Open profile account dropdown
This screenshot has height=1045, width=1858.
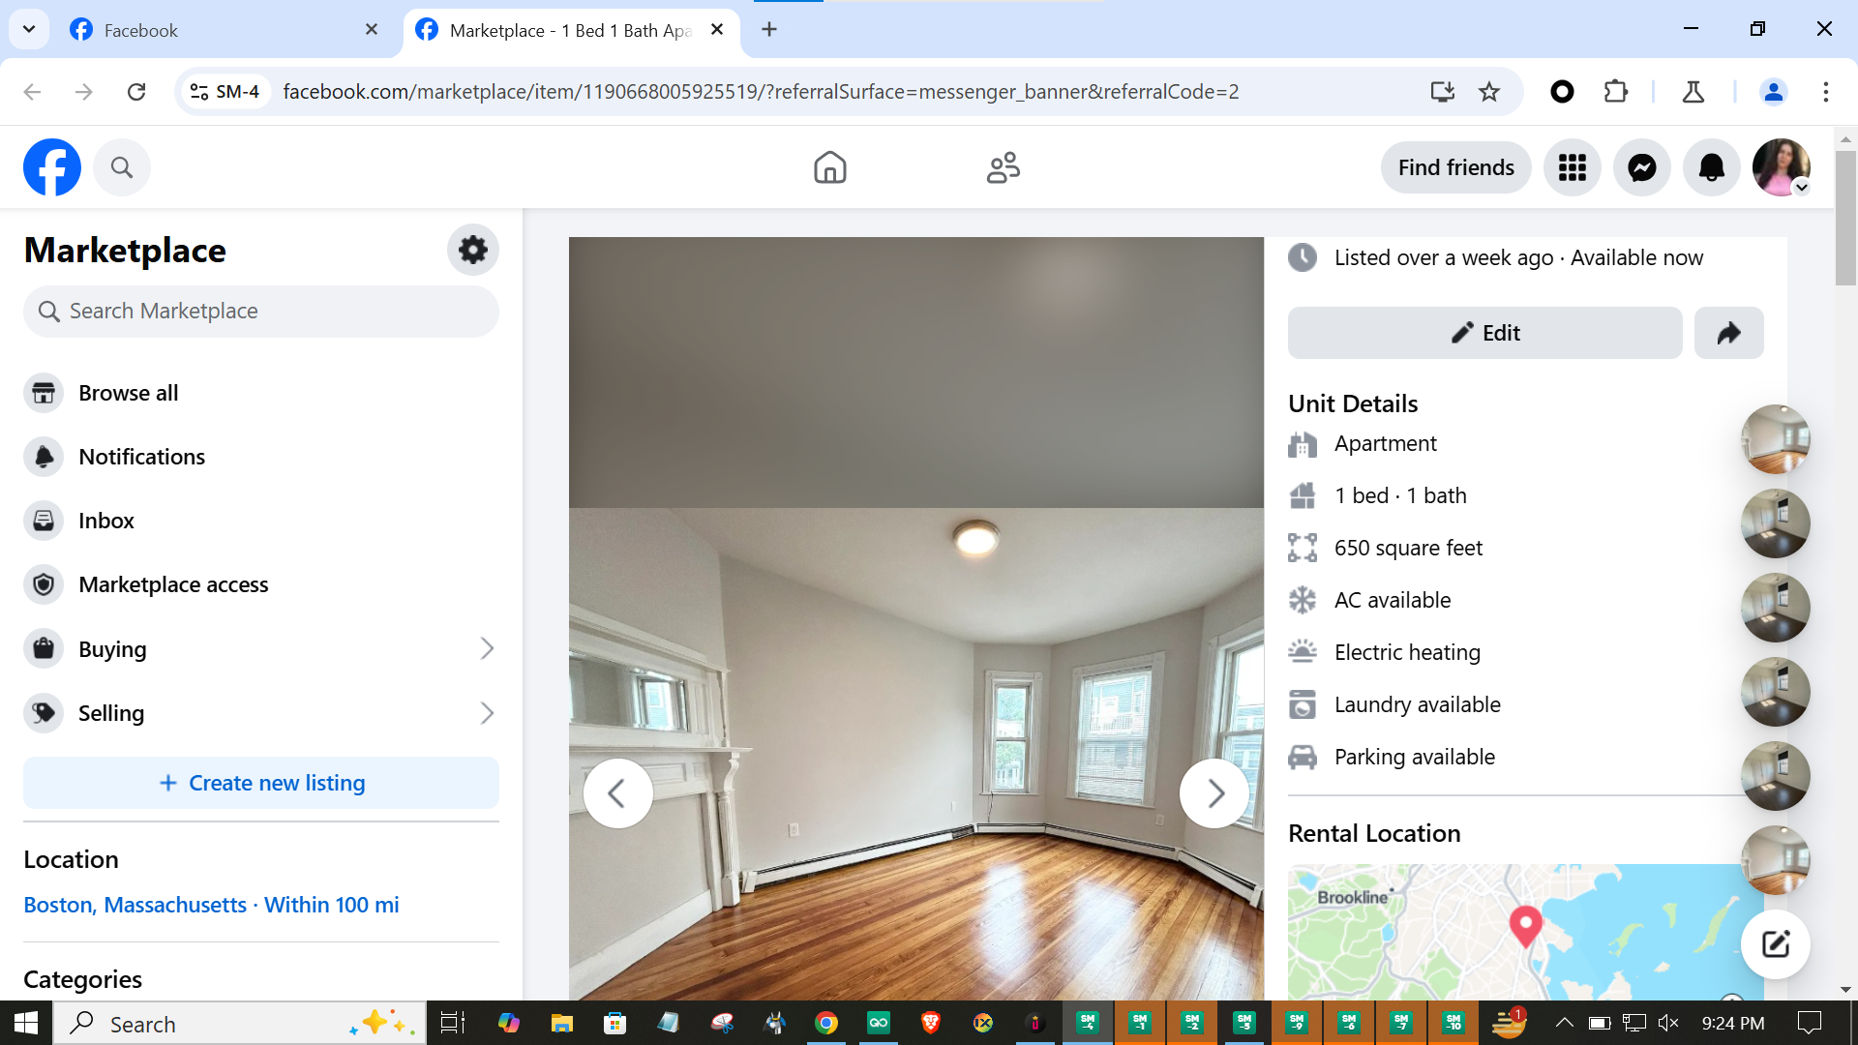point(1782,168)
